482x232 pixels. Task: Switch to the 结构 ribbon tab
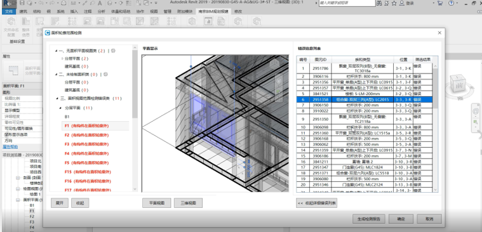tap(37, 11)
